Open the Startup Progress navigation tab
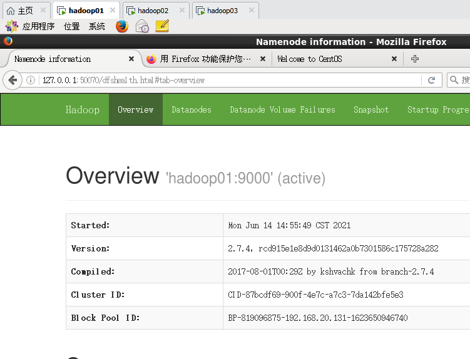 pyautogui.click(x=438, y=109)
